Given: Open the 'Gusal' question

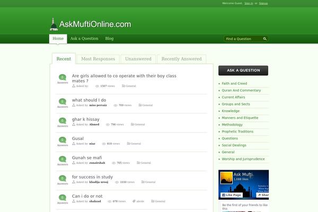Looking at the screenshot, I should pyautogui.click(x=78, y=138).
